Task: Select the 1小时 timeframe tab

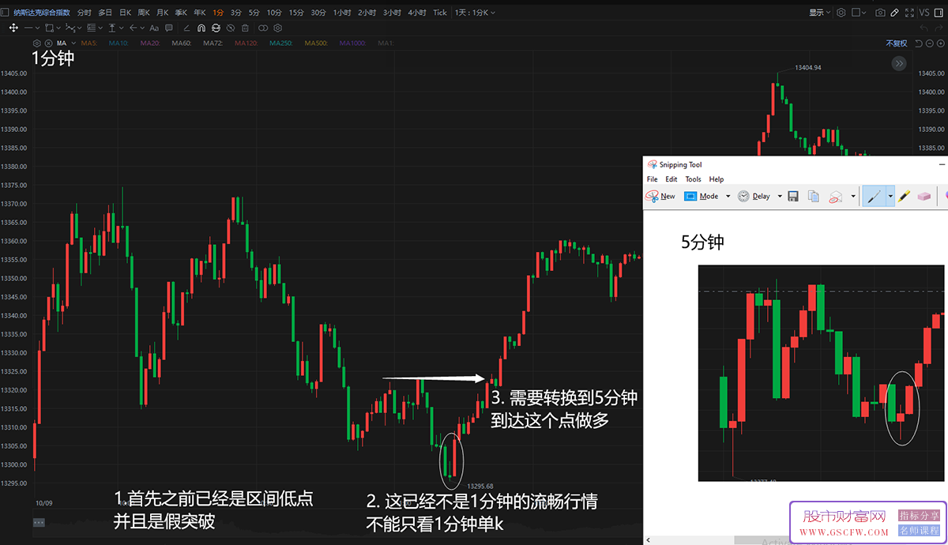Action: [342, 13]
